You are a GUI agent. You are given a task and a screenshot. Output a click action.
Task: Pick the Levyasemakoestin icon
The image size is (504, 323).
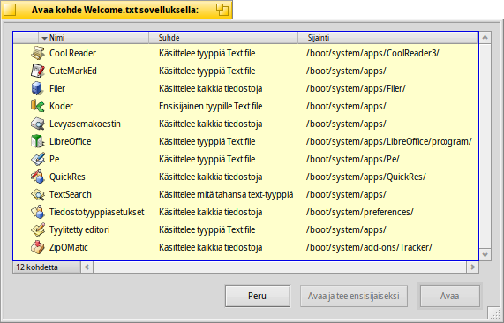(x=38, y=124)
